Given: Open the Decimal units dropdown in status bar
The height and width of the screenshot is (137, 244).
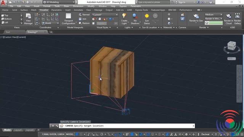Looking at the screenshot, I should (207, 134).
